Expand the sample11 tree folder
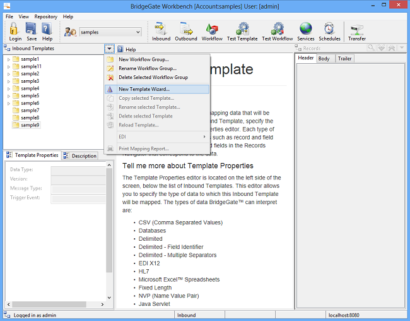410x321 pixels. coord(9,66)
